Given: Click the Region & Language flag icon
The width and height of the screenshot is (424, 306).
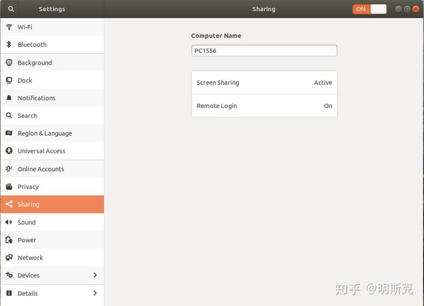Looking at the screenshot, I should coord(9,133).
